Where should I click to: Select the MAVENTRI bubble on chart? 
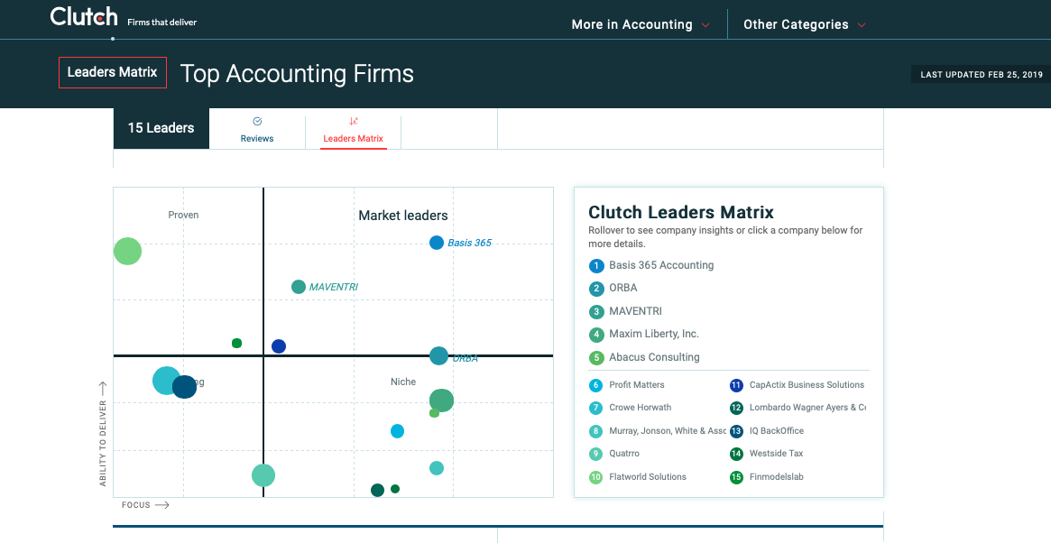click(299, 287)
